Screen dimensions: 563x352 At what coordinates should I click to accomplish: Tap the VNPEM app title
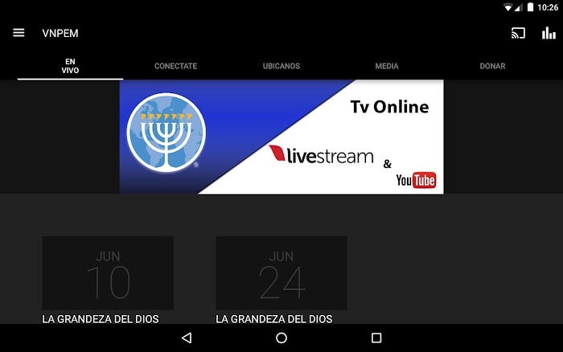(x=60, y=34)
